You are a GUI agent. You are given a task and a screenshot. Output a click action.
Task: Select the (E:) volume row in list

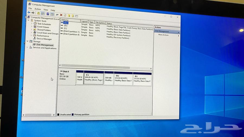click(65, 28)
